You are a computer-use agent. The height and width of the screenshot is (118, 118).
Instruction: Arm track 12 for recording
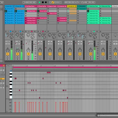click(80, 59)
